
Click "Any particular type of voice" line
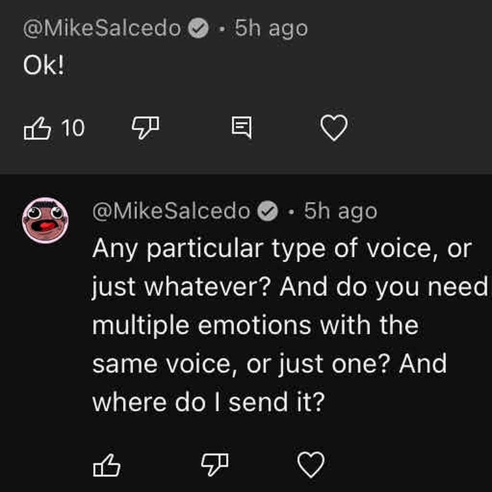click(x=280, y=249)
